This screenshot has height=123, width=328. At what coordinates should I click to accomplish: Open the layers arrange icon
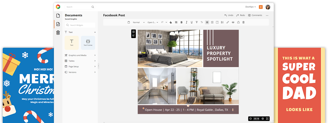[x=233, y=22]
